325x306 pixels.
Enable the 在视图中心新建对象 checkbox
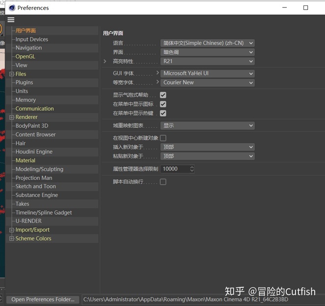pyautogui.click(x=163, y=138)
